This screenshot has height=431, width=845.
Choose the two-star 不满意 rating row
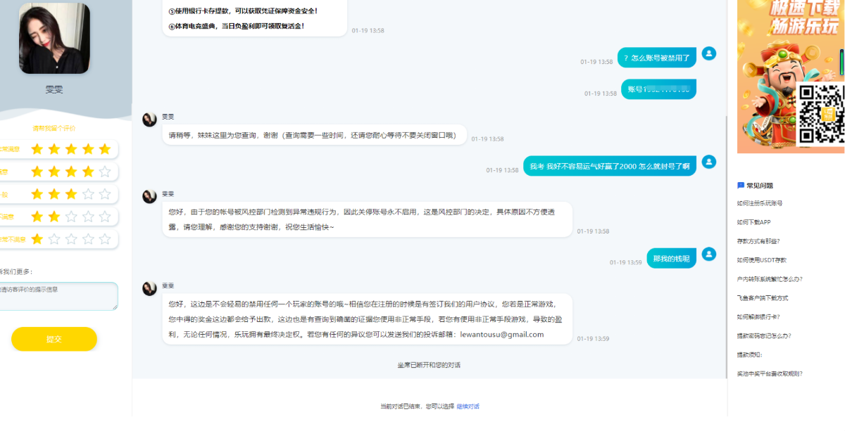tap(70, 217)
